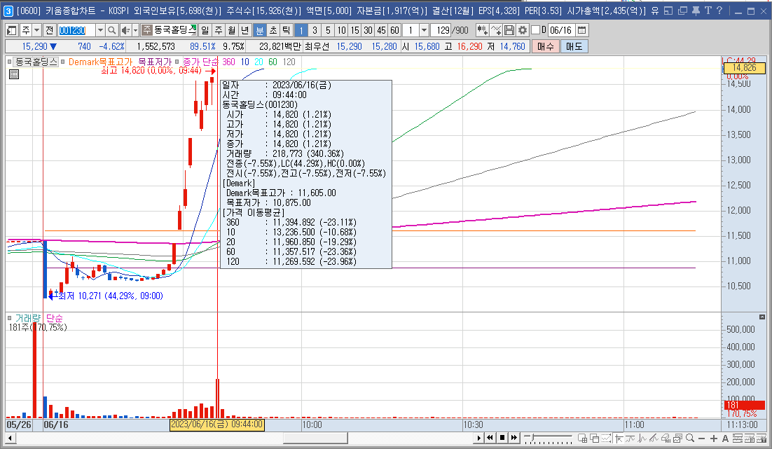Click the speaker sound icon in toolbar
772x449 pixels.
point(125,30)
